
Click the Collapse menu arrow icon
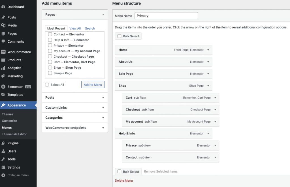[x=3, y=175]
